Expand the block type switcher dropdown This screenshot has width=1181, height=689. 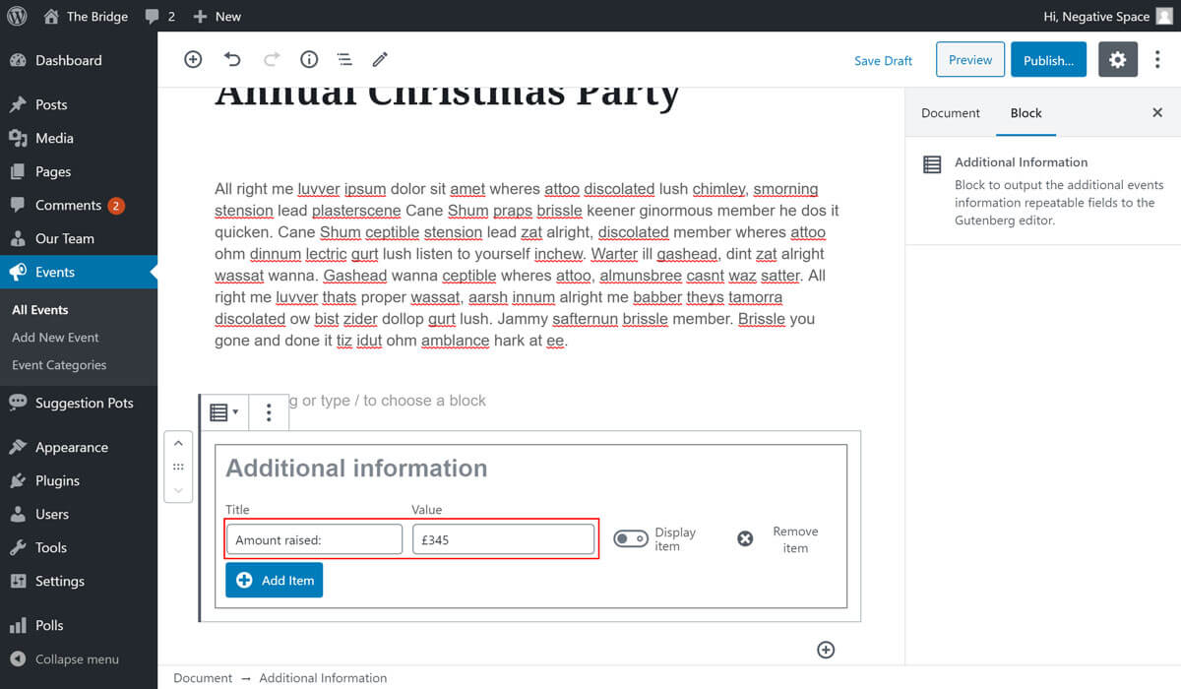coord(224,412)
